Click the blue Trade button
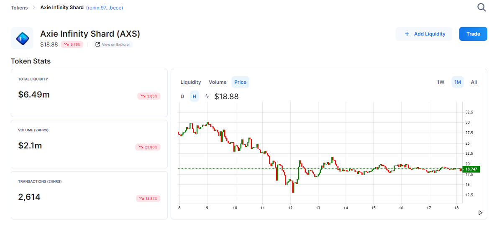The width and height of the screenshot is (502, 233). pyautogui.click(x=473, y=34)
